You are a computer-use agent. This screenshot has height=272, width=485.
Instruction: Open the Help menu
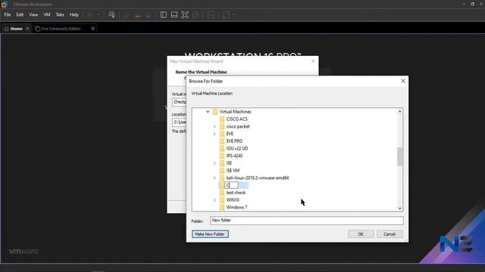(74, 15)
